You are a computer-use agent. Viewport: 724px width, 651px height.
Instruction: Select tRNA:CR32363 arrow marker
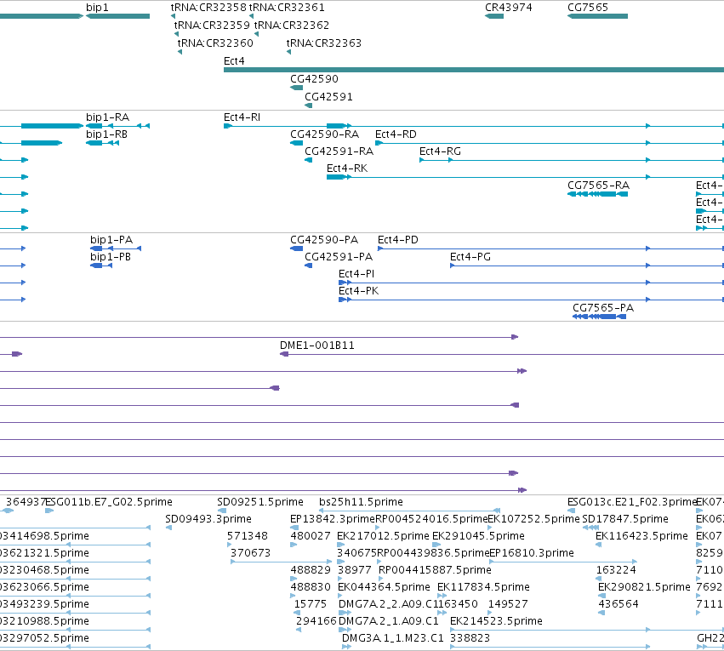288,52
